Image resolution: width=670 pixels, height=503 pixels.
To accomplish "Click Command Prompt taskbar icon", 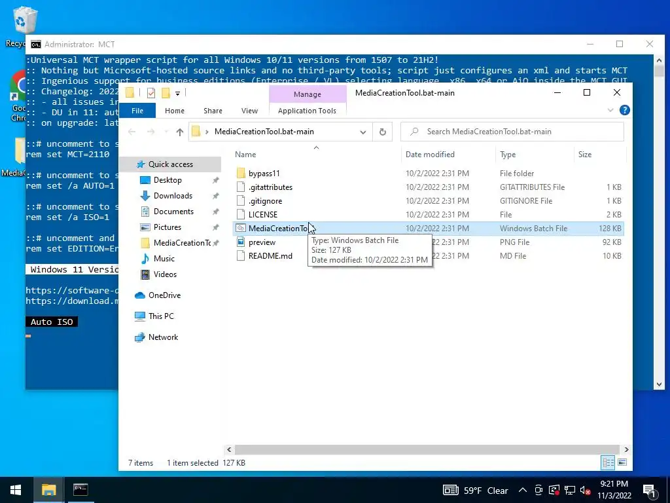I will 80,490.
